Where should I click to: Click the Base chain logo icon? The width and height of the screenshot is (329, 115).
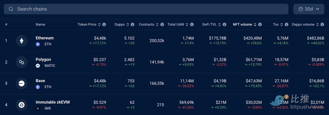(x=21, y=84)
